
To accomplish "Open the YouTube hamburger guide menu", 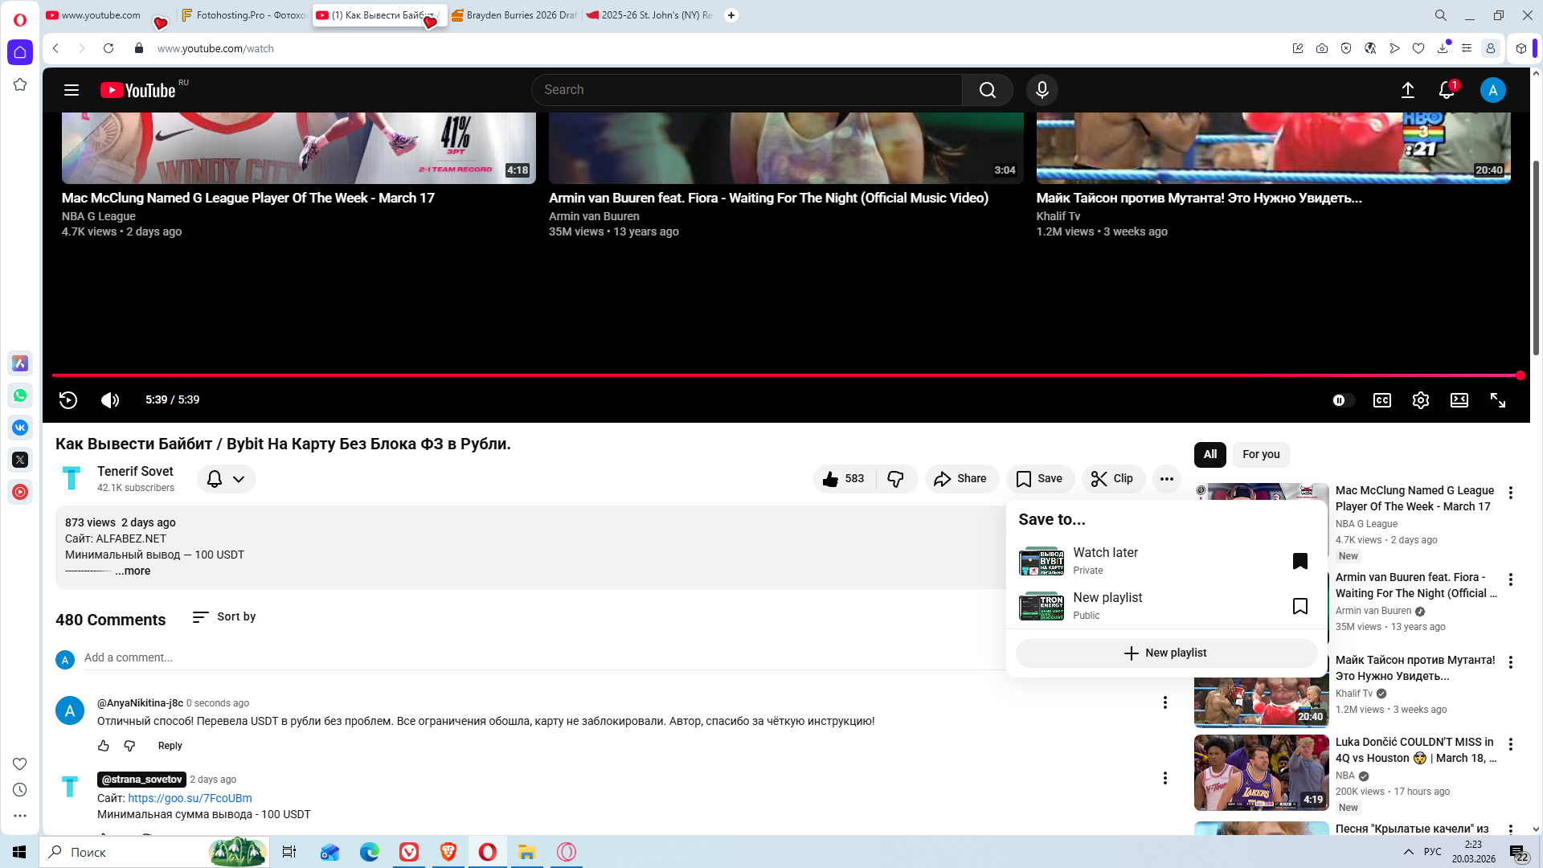I will [x=72, y=90].
